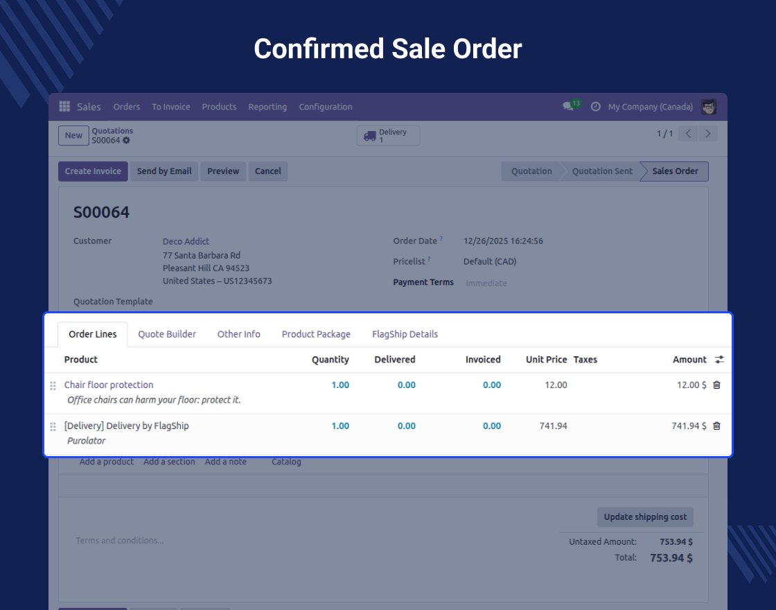Click Send by Email button

164,171
